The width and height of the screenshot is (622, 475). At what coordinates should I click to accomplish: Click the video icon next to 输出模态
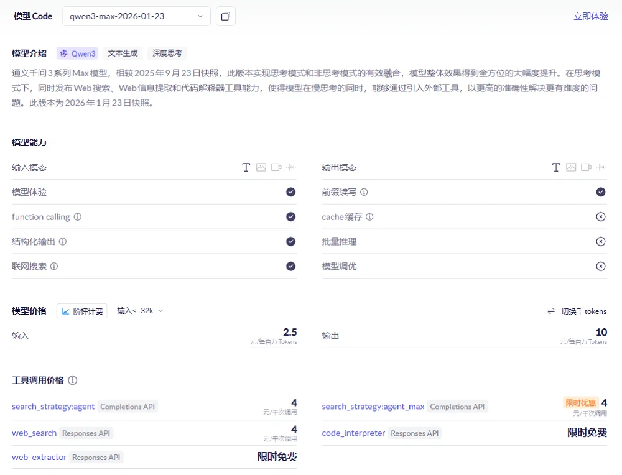(x=585, y=167)
